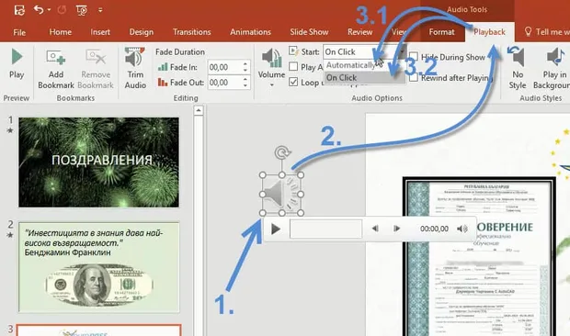The height and width of the screenshot is (336, 570).
Task: Click slide 2 animation star icon
Action: 10,235
